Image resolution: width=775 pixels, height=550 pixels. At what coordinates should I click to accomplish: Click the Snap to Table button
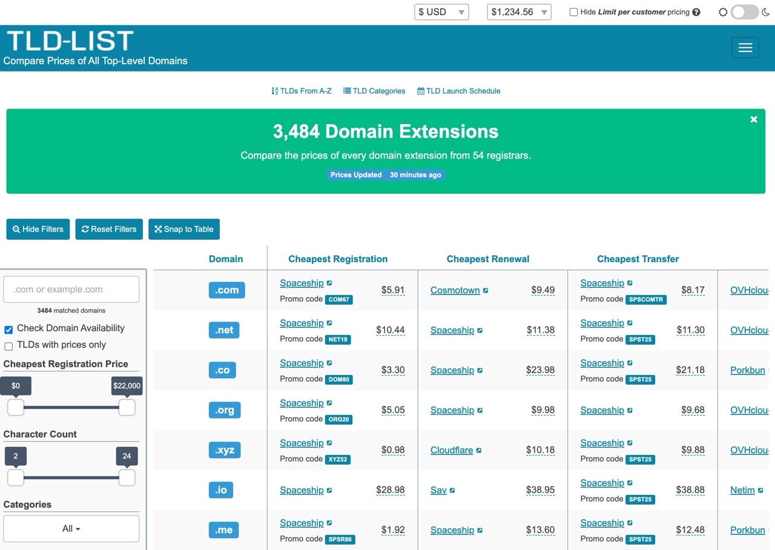pos(184,229)
